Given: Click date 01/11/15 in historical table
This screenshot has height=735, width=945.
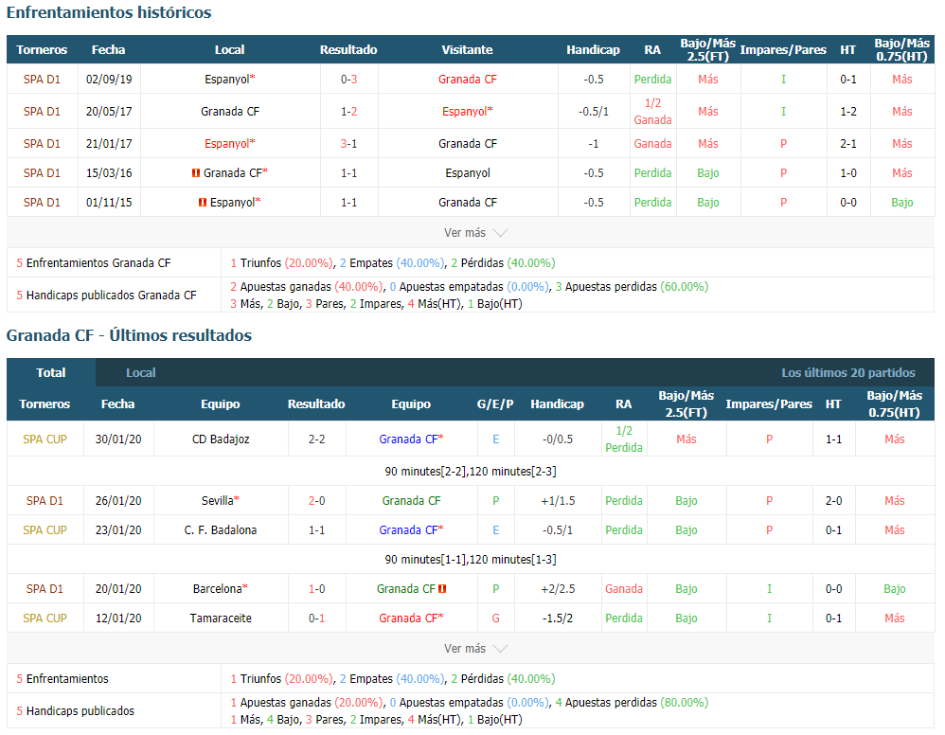Looking at the screenshot, I should (x=109, y=203).
